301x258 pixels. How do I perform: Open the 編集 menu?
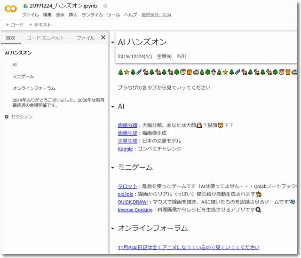[x=47, y=15]
